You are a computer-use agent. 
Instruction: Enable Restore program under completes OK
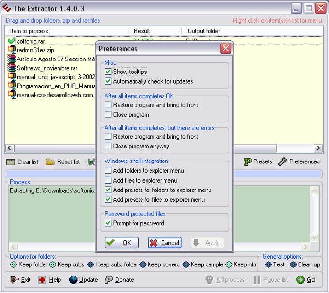(x=108, y=105)
